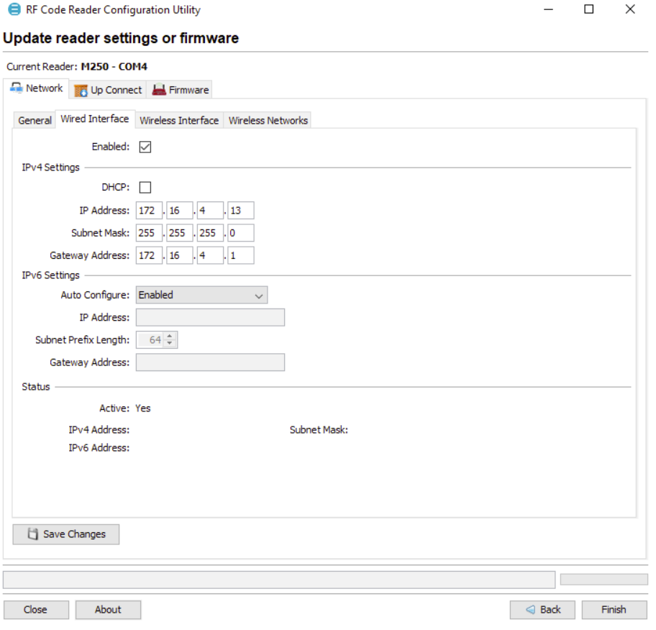656x630 pixels.
Task: Click the Up Connect tab icon
Action: pyautogui.click(x=81, y=91)
